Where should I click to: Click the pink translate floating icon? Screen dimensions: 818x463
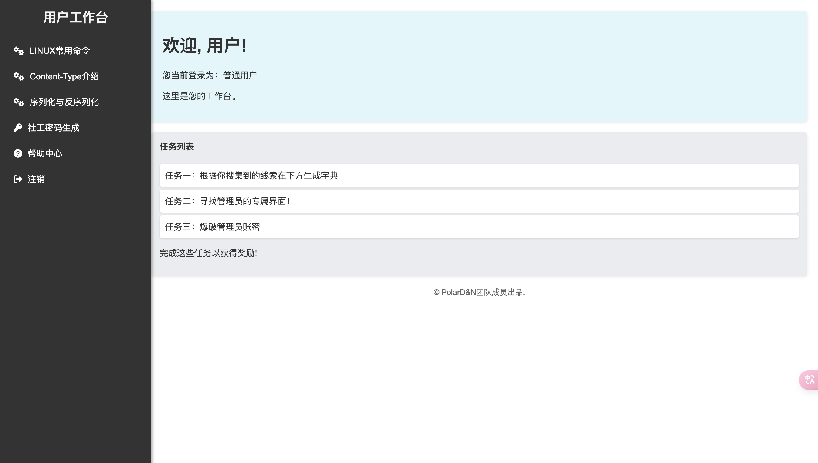pyautogui.click(x=809, y=380)
